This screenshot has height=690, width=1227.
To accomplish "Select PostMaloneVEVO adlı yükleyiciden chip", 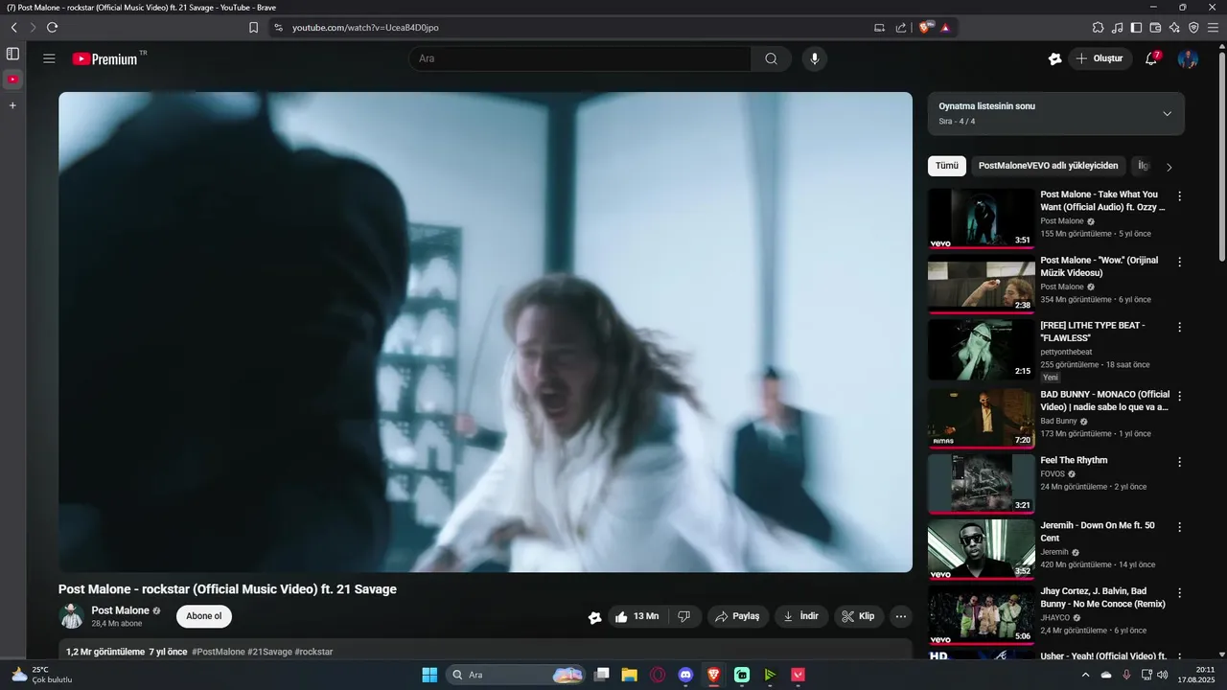I will (1048, 166).
